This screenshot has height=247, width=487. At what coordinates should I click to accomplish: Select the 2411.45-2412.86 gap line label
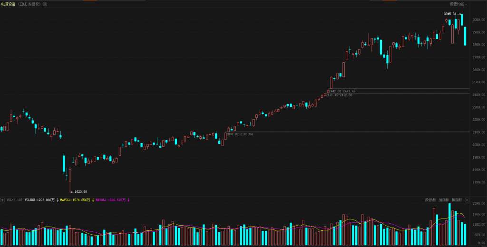[339, 95]
